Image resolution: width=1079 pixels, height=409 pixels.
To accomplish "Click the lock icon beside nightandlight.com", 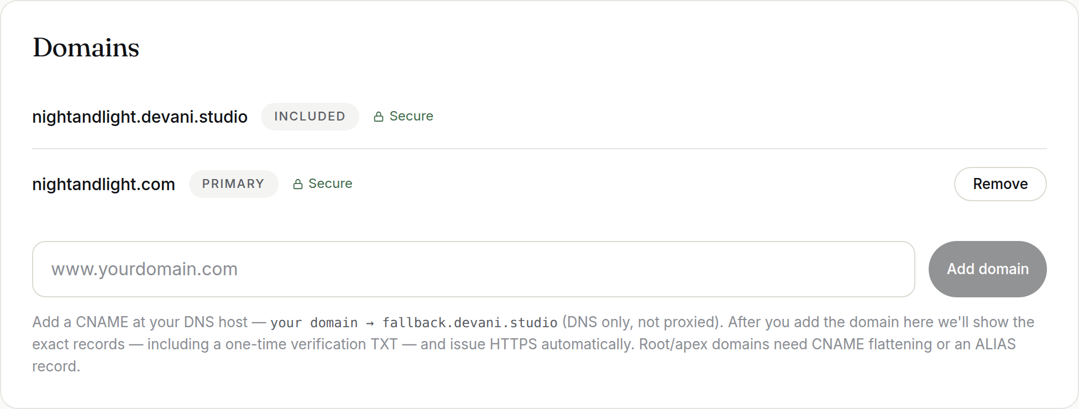I will [298, 184].
